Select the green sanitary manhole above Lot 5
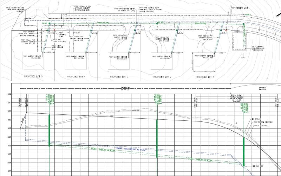The height and width of the screenshot is (176, 281). (x=50, y=23)
